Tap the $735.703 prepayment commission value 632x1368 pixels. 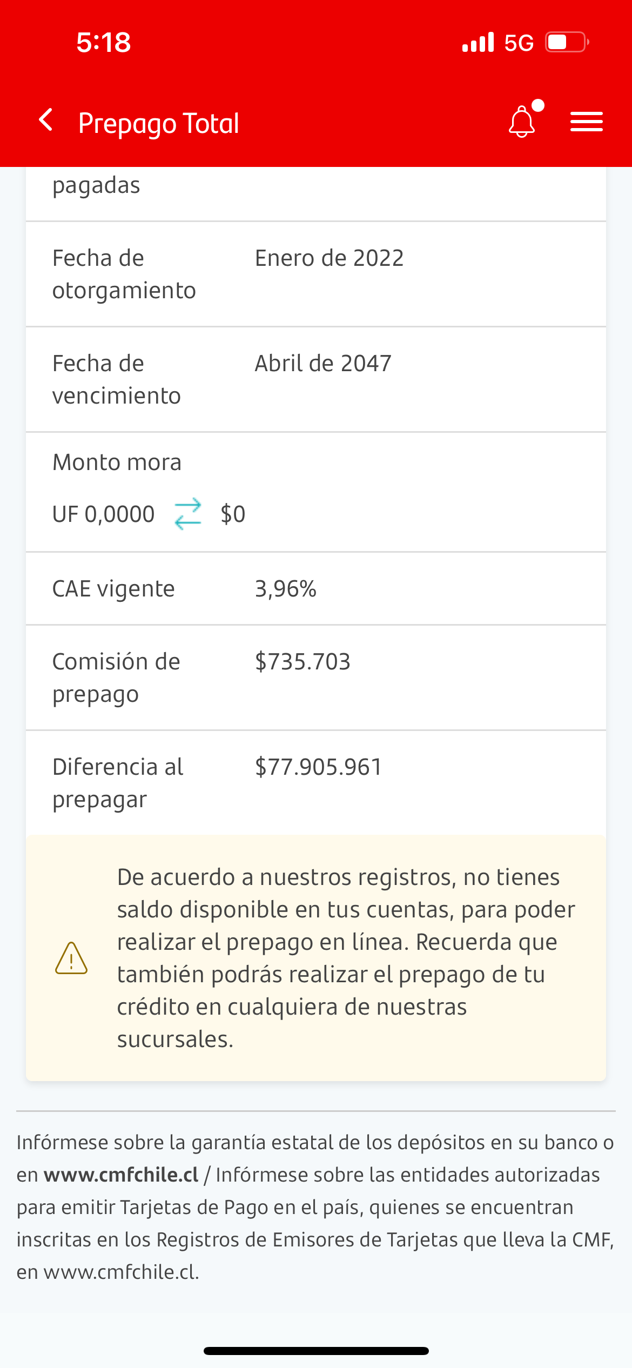point(302,662)
